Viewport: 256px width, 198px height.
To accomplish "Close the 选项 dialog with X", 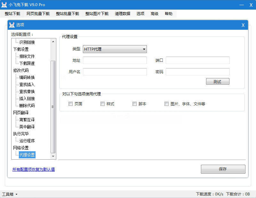I will pos(243,25).
